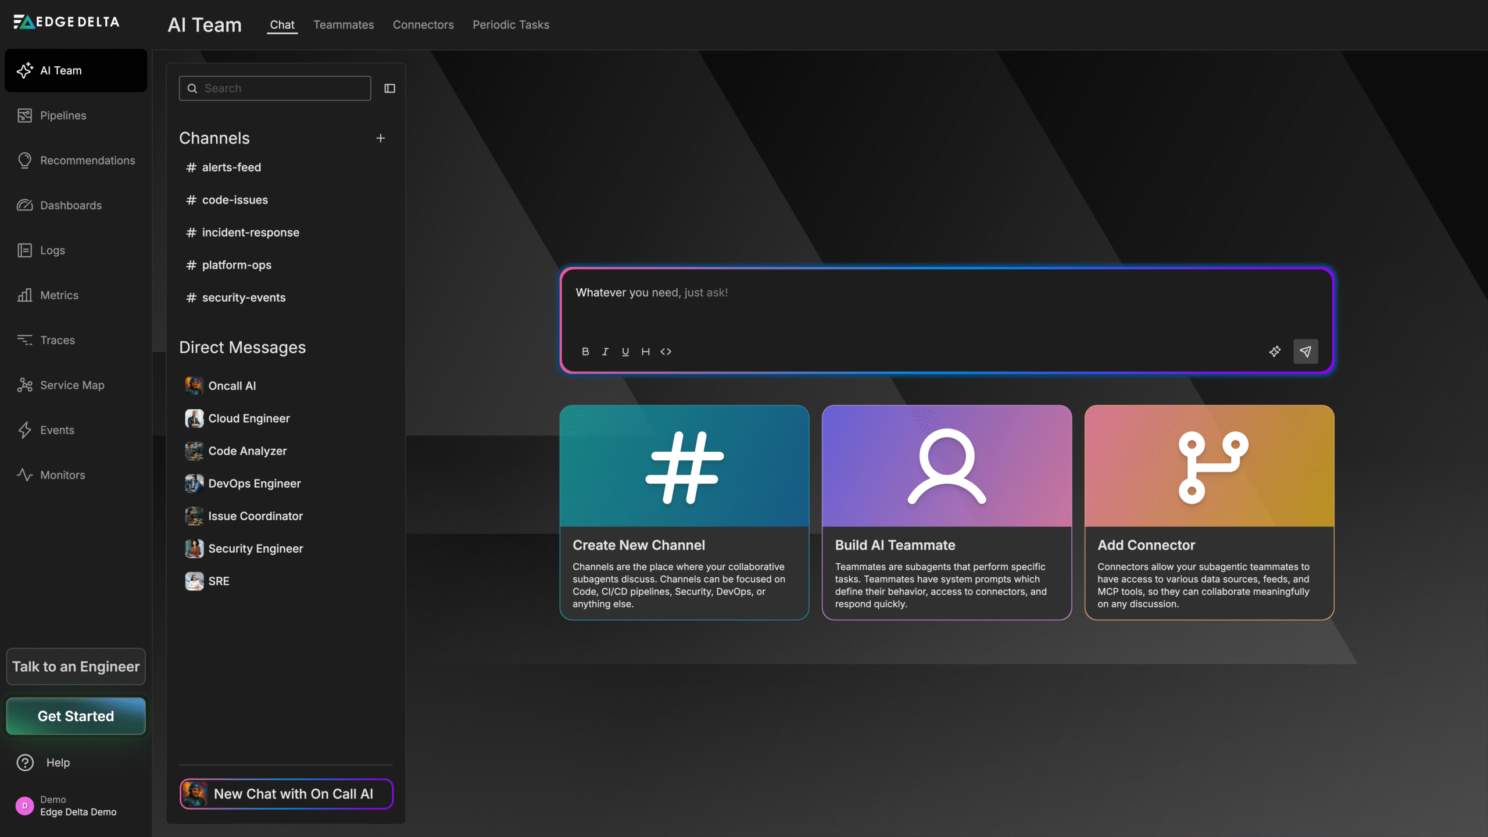The image size is (1488, 837).
Task: Send the message with the send icon
Action: [1305, 351]
